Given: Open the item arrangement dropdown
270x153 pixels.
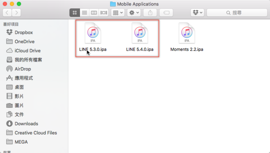Looking at the screenshot, I should click(118, 13).
